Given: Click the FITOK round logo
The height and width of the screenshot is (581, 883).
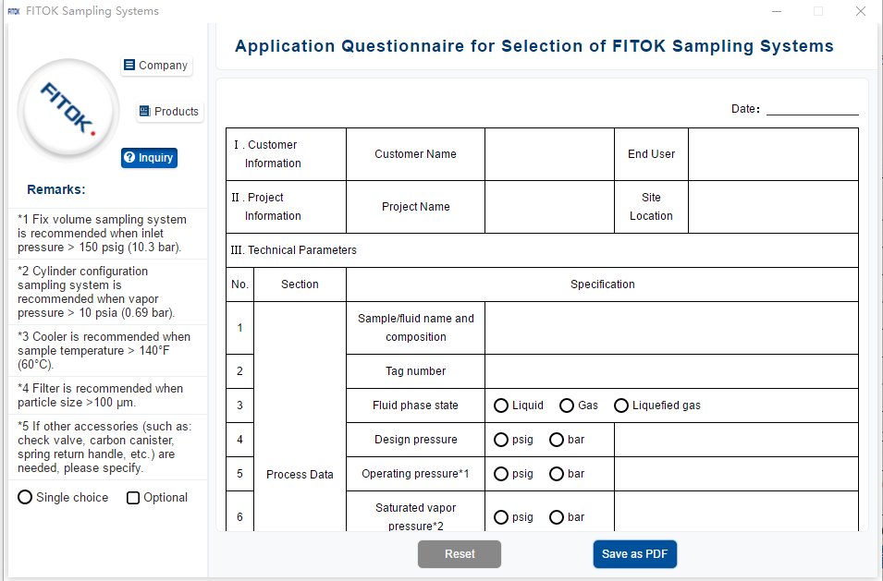Looking at the screenshot, I should coord(68,109).
